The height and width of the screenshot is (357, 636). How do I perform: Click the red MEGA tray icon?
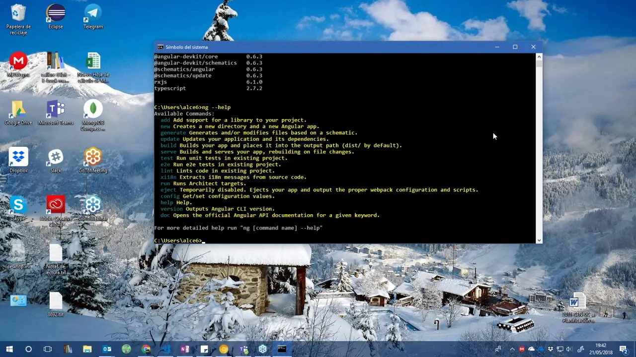pyautogui.click(x=522, y=349)
